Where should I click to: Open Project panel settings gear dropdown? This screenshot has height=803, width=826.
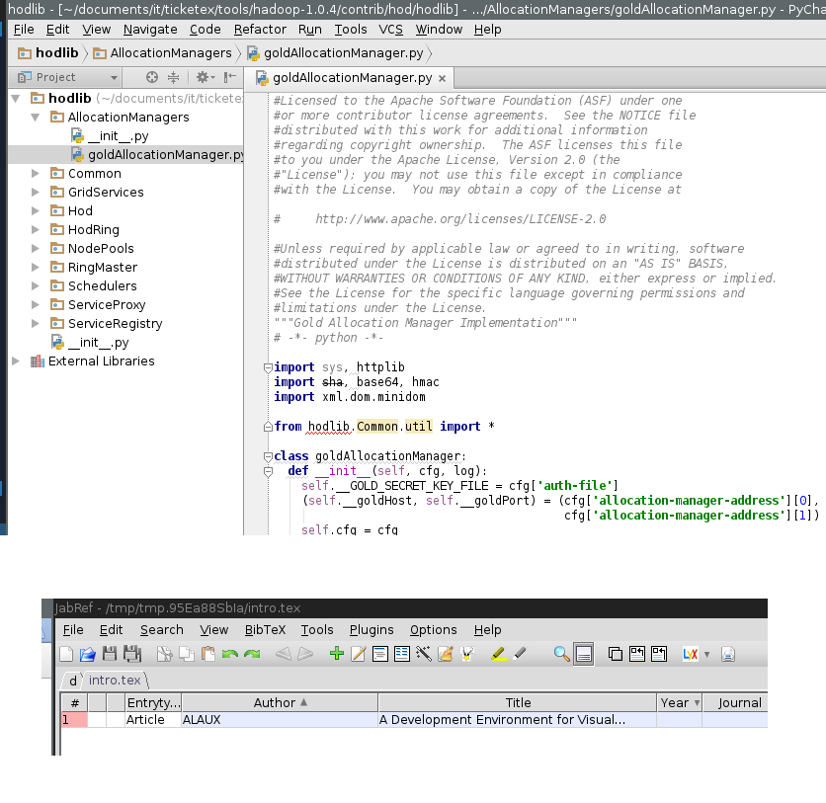click(x=205, y=77)
